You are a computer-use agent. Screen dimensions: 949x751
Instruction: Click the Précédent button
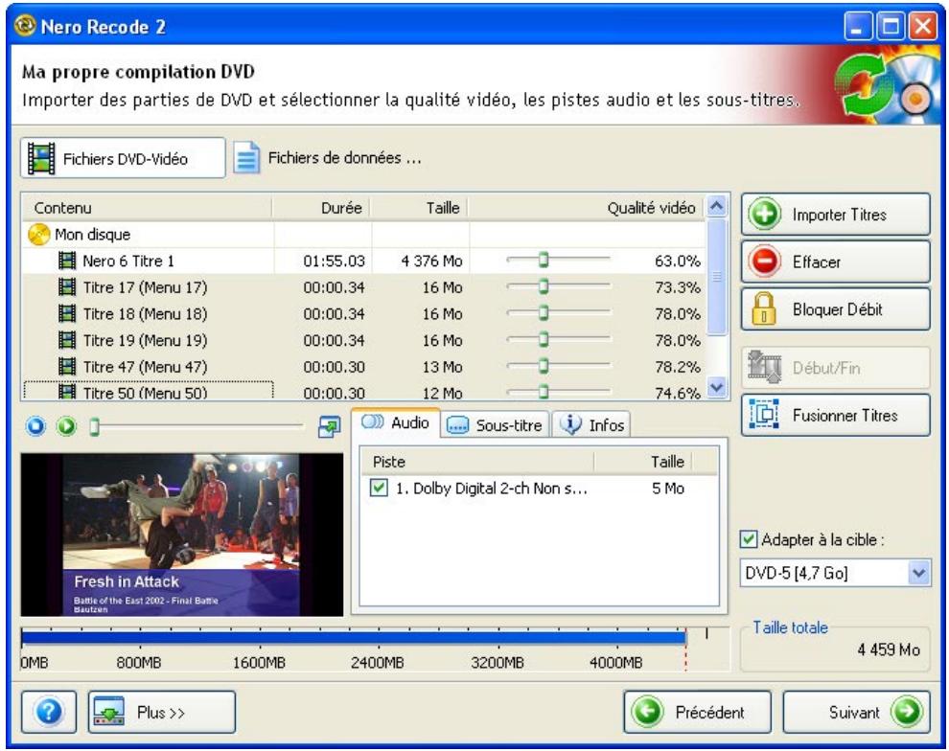697,712
